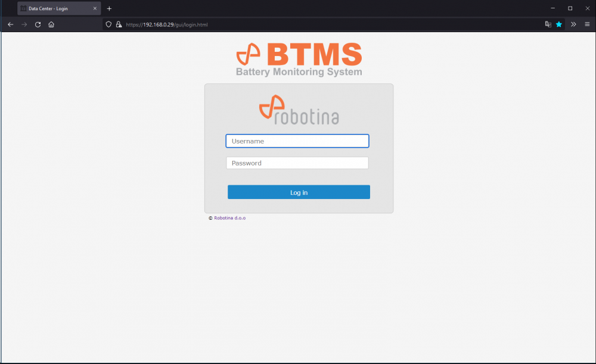Expand the toolbar overflow chevrons
Viewport: 596px width, 364px height.
click(x=573, y=24)
